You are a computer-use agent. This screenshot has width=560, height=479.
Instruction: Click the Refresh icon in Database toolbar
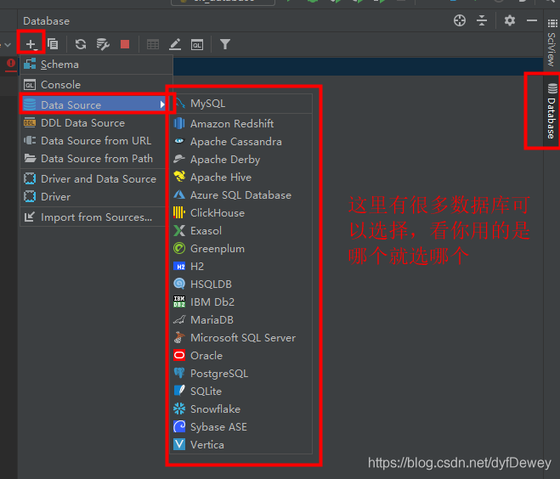point(81,44)
